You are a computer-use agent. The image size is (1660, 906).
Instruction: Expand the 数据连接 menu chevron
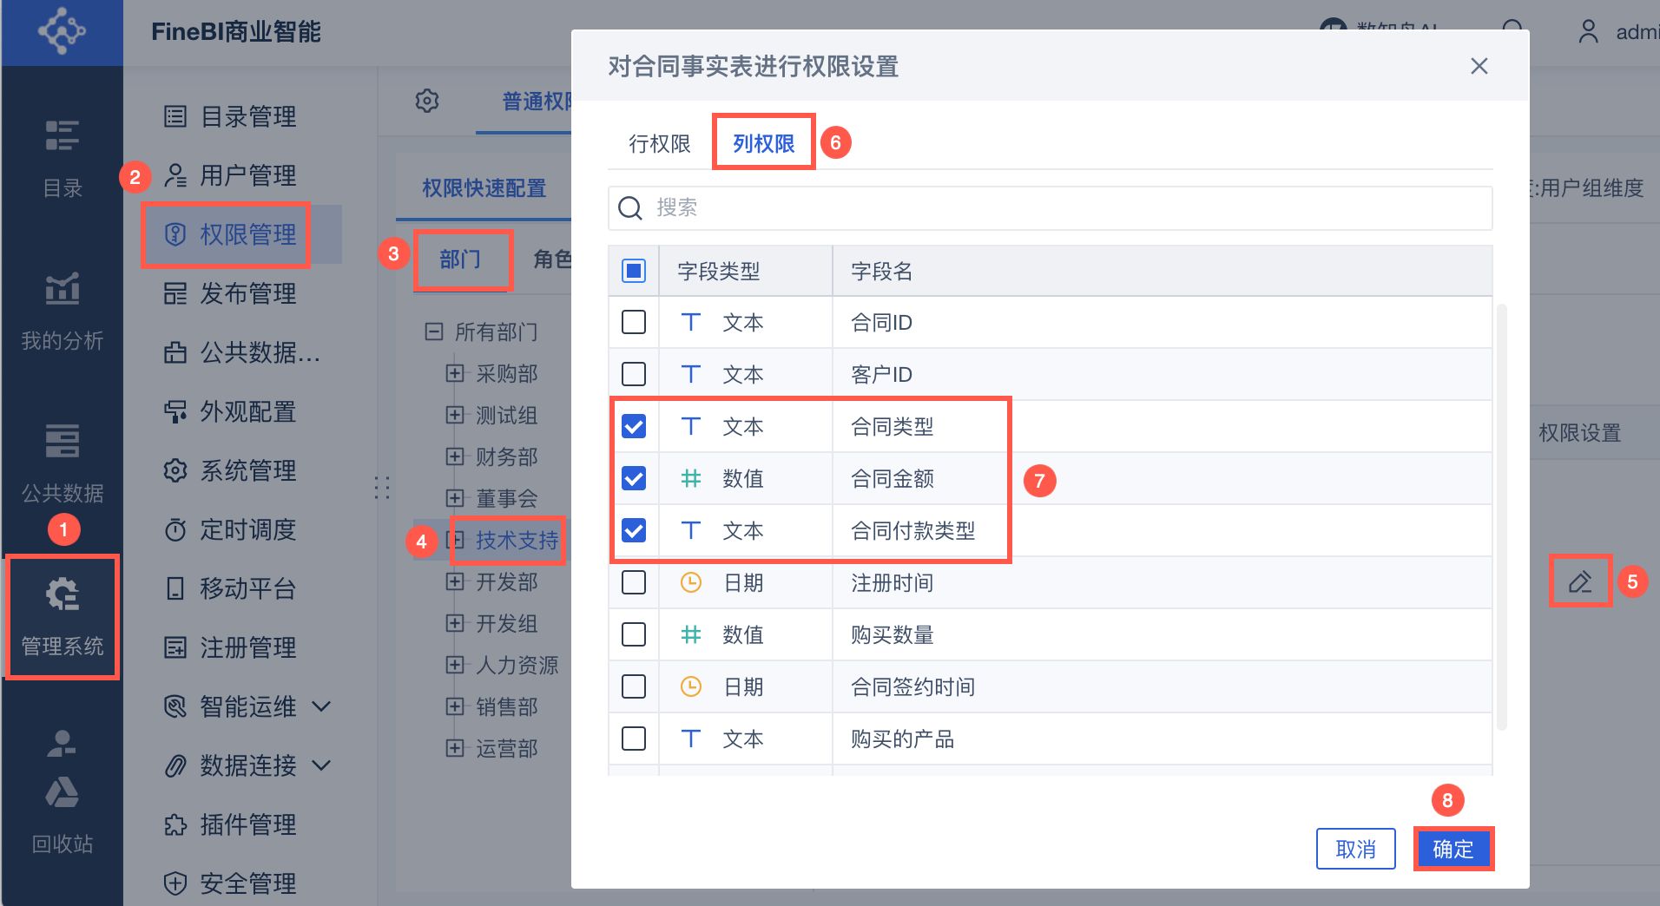(321, 765)
